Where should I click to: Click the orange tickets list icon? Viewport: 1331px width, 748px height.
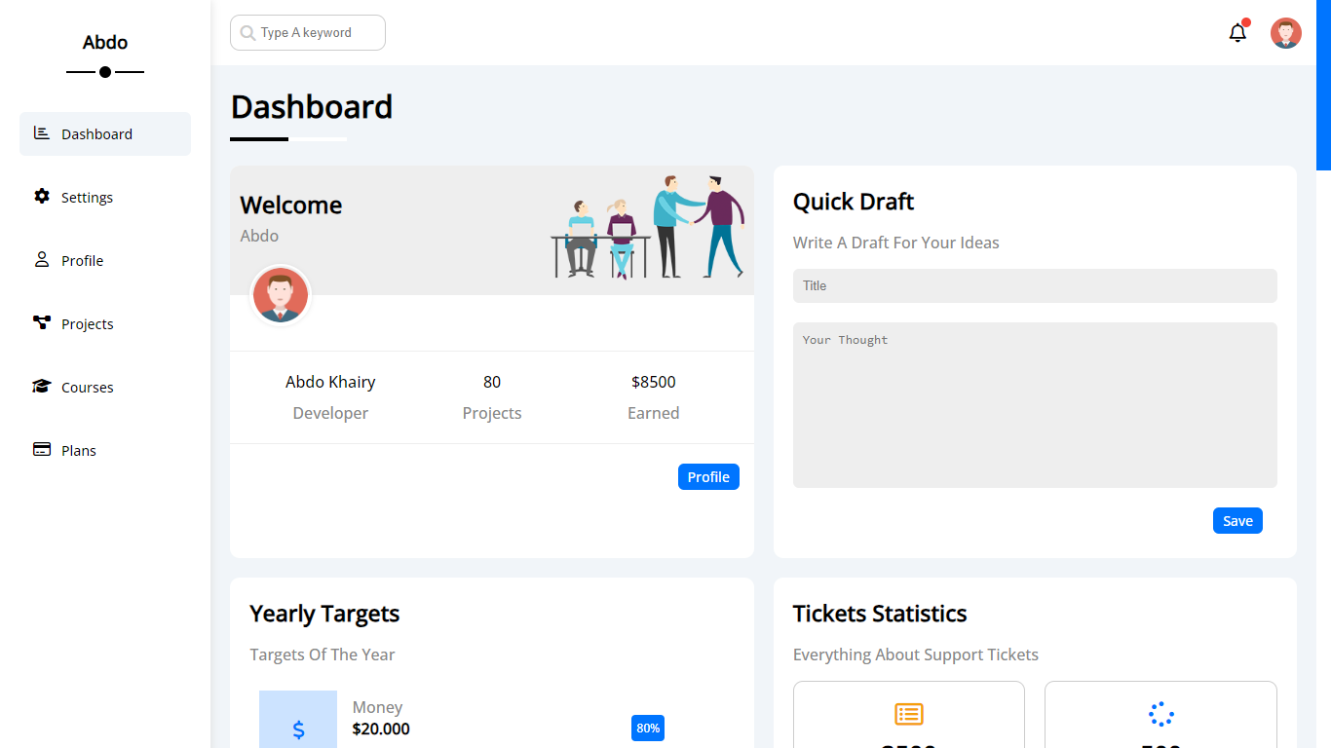click(x=908, y=713)
